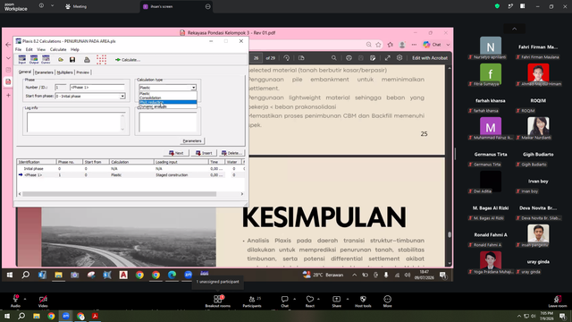Choose Plastic from the calculation type list

168,93
